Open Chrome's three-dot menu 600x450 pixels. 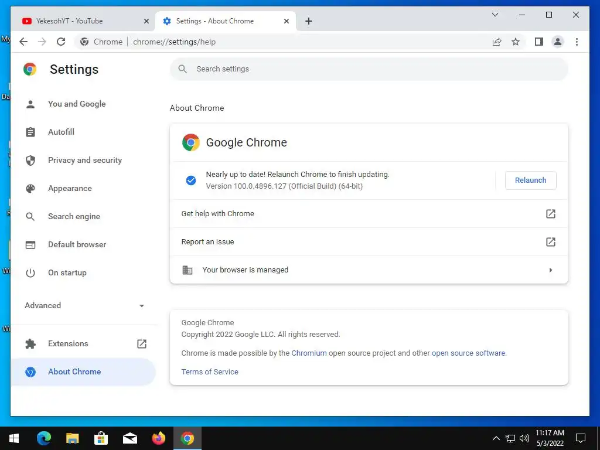pos(577,42)
